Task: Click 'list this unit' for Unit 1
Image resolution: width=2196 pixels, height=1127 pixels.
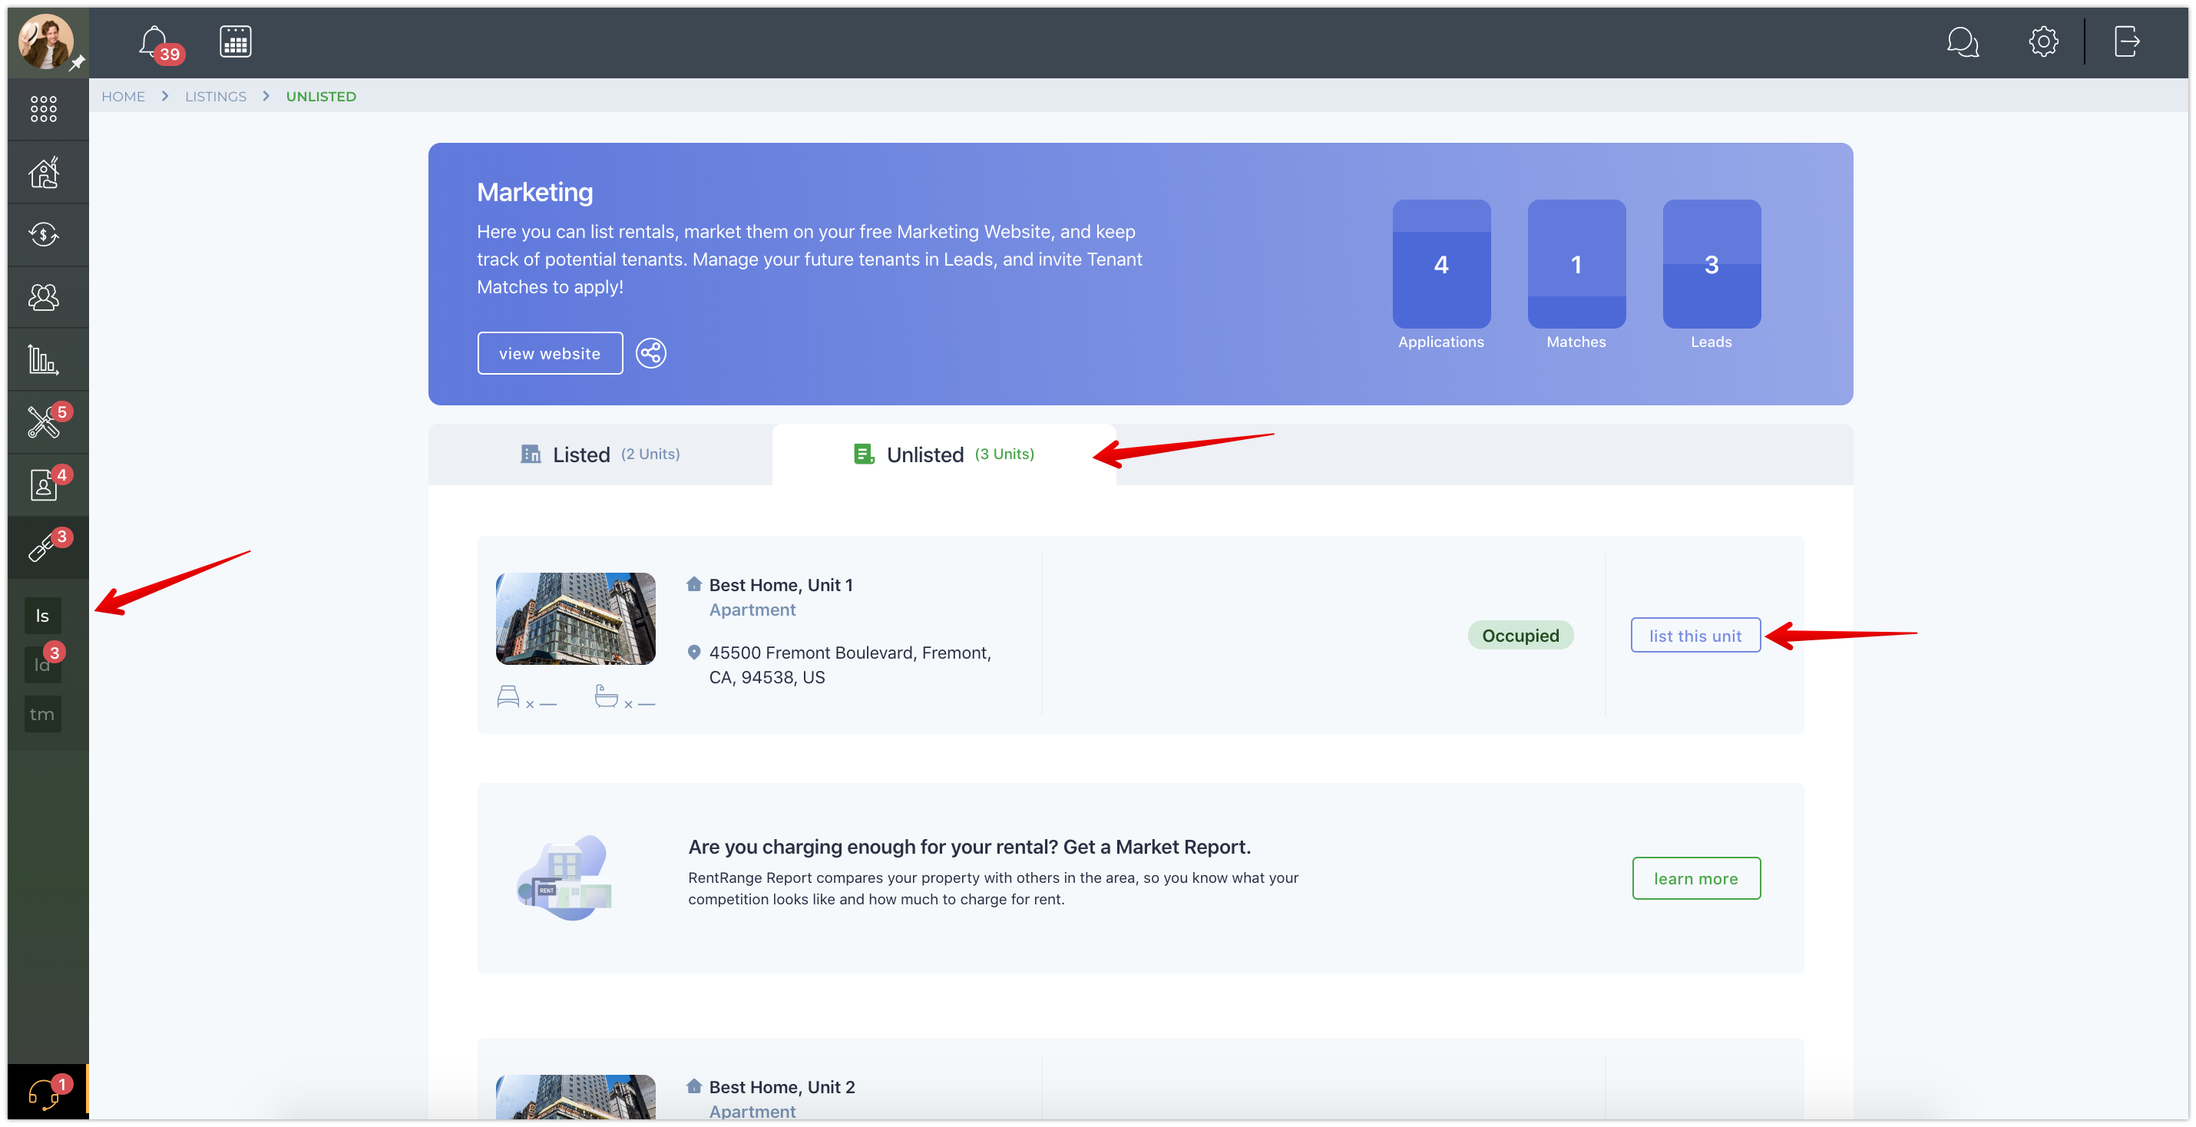Action: click(1695, 635)
